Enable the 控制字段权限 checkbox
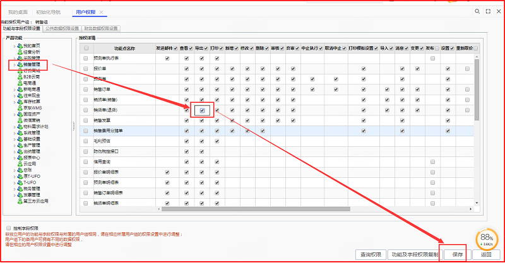 [x=8, y=228]
